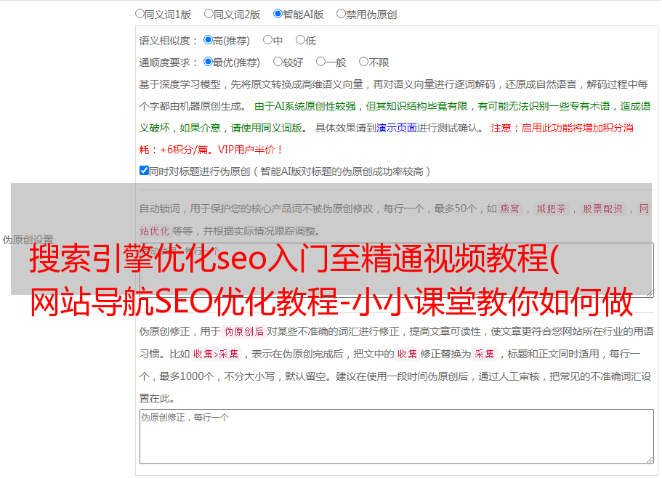Screen dimensions: 662x478
Task: Click the 伪原创后 tag
Action: (x=244, y=331)
